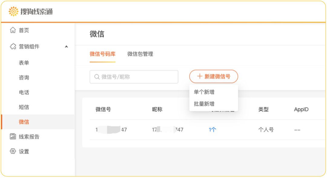Screen dimensions: 327x178
Task: Switch to the 微信包管理 tab
Action: [x=140, y=54]
